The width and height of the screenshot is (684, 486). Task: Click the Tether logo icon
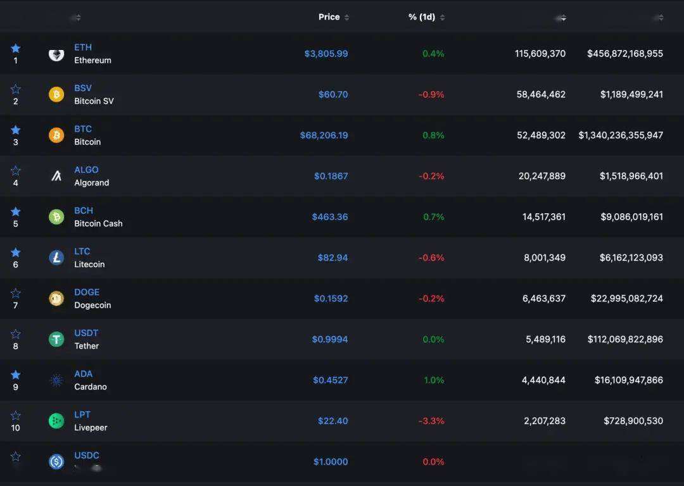point(56,339)
